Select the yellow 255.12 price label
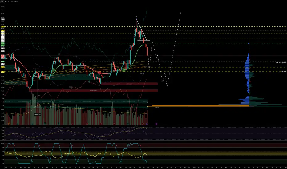 click(x=2, y=72)
